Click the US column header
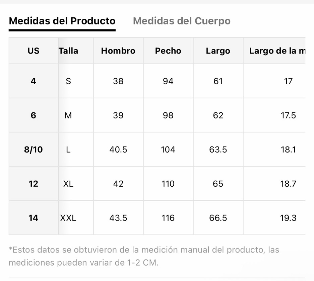 click(x=34, y=51)
